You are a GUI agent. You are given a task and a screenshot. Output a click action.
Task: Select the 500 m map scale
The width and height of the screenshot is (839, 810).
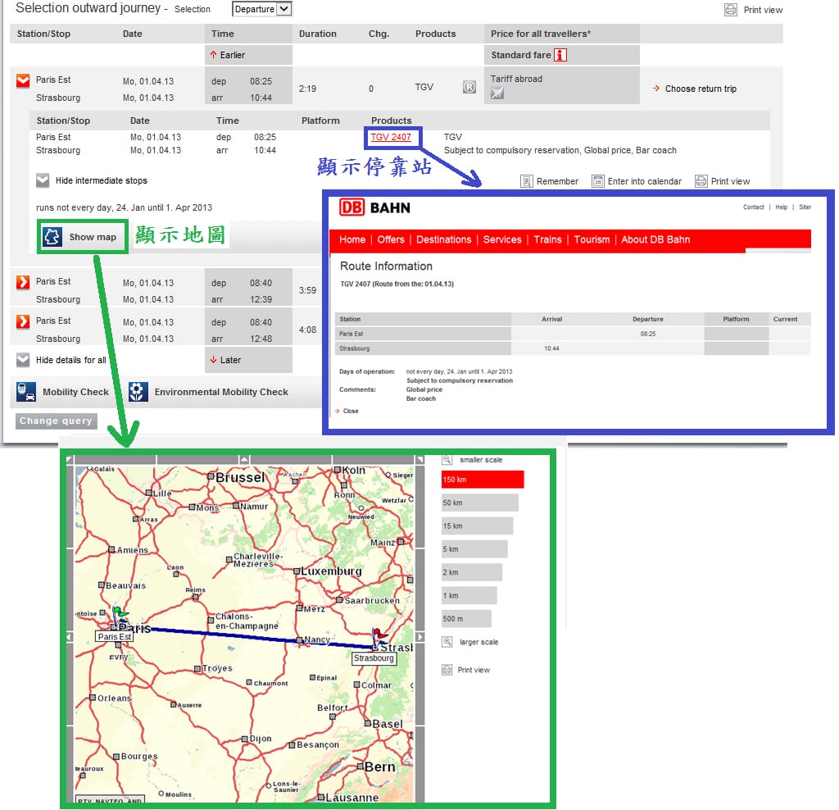[x=466, y=618]
